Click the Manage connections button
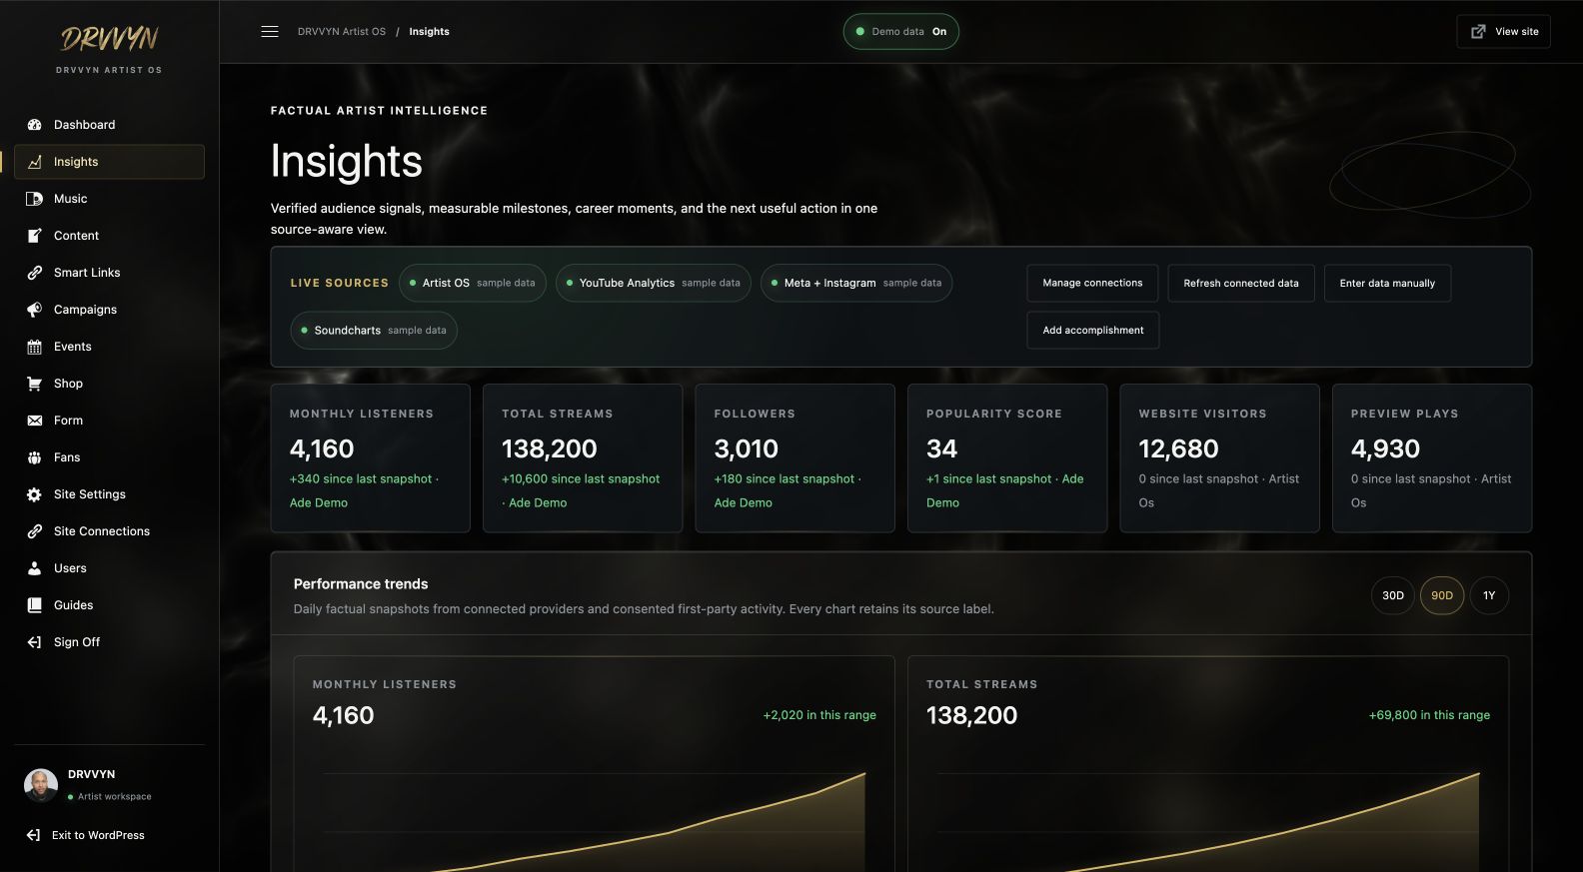 [x=1092, y=283]
